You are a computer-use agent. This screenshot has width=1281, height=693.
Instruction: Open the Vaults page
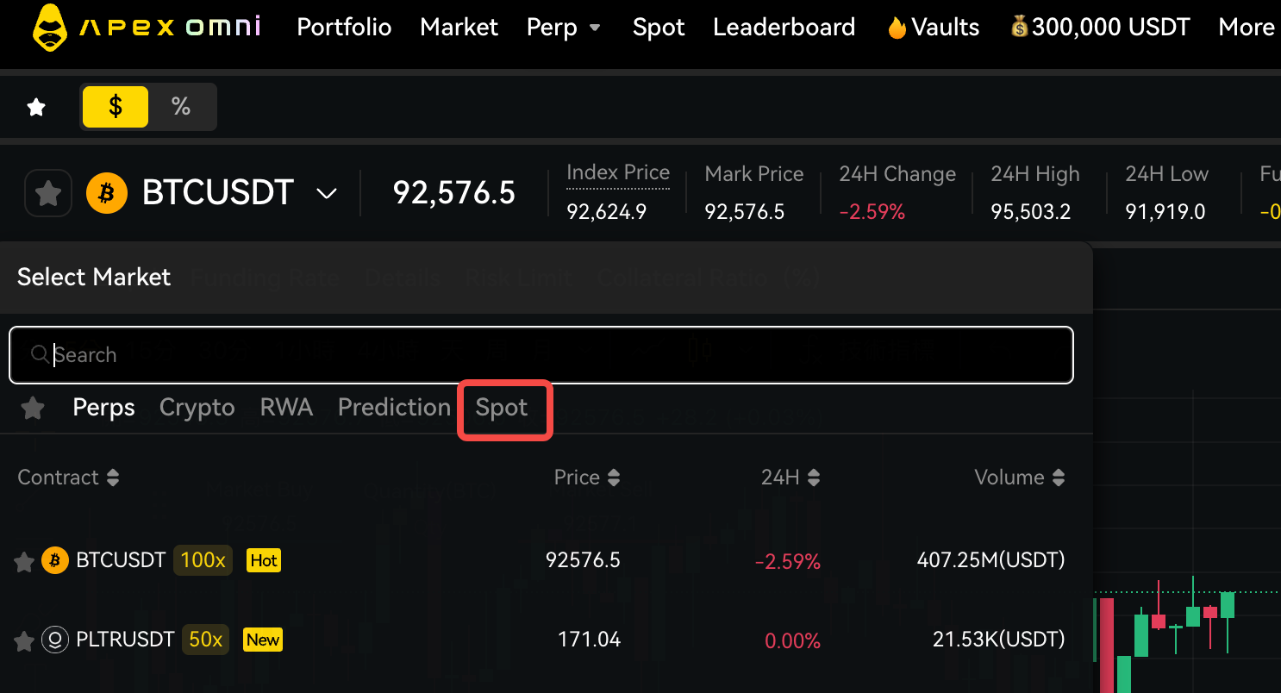933,28
